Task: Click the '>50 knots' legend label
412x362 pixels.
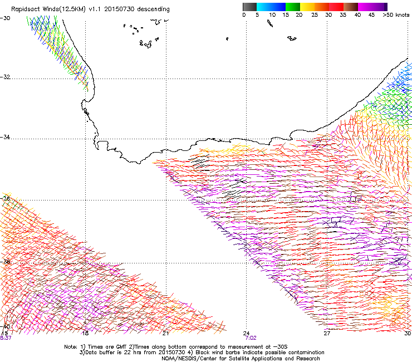Action: click(396, 15)
